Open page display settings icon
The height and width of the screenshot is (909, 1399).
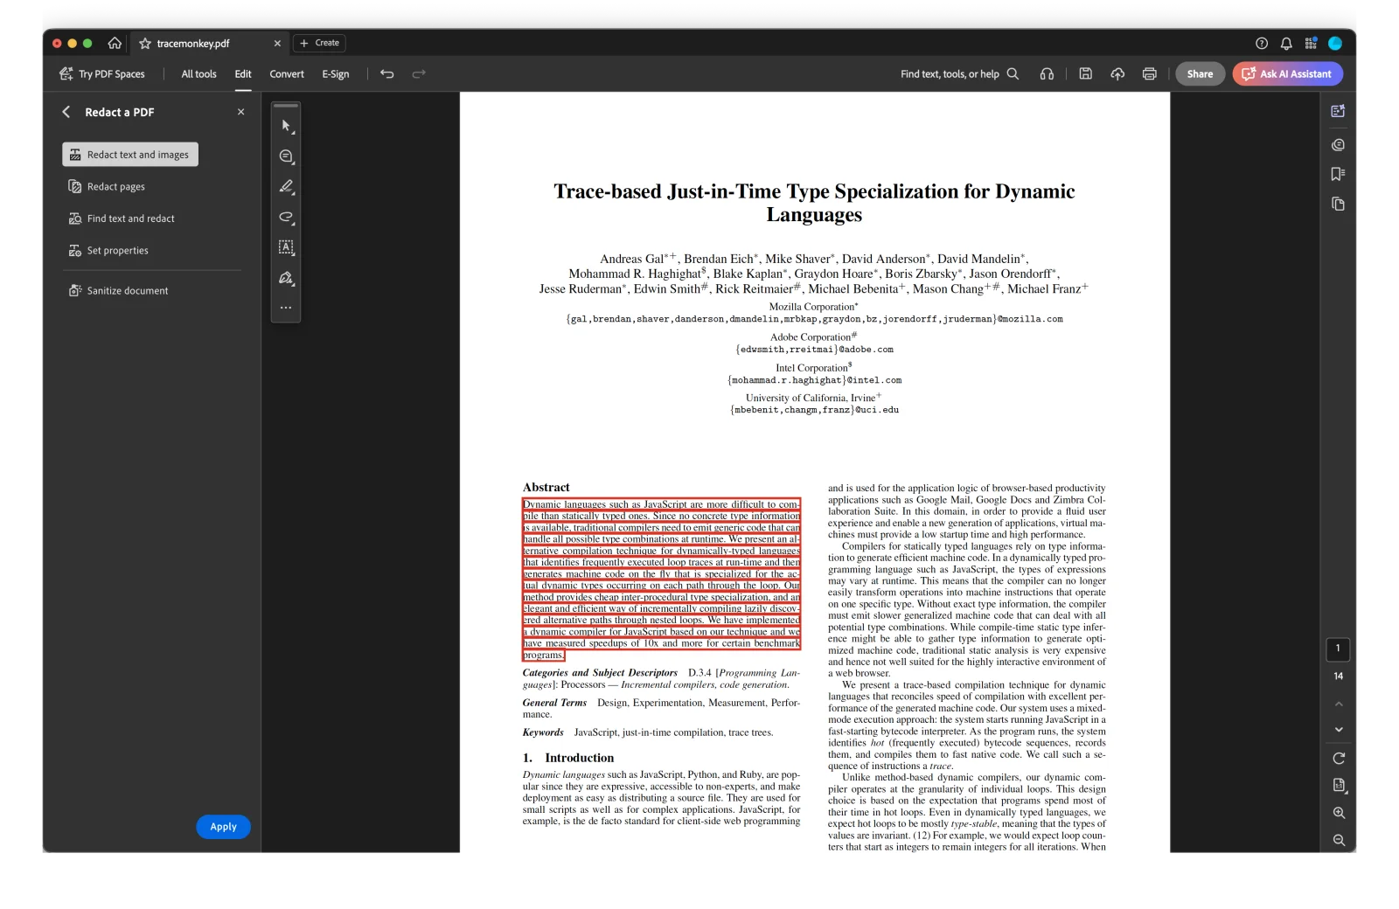click(x=1339, y=785)
